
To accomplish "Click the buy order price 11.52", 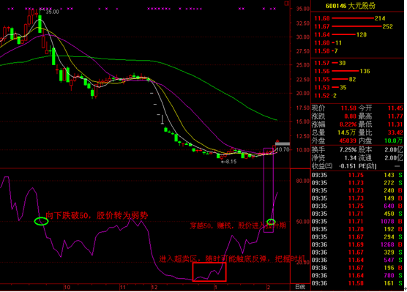I will click(322, 96).
